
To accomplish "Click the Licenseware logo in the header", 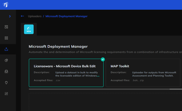I will coord(6,5).
